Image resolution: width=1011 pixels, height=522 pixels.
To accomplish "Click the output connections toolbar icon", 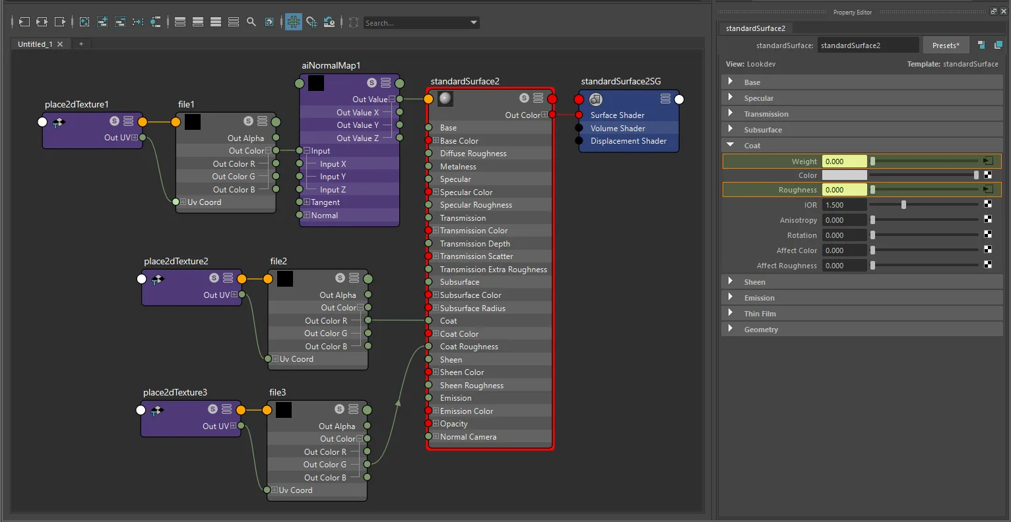I will 60,22.
